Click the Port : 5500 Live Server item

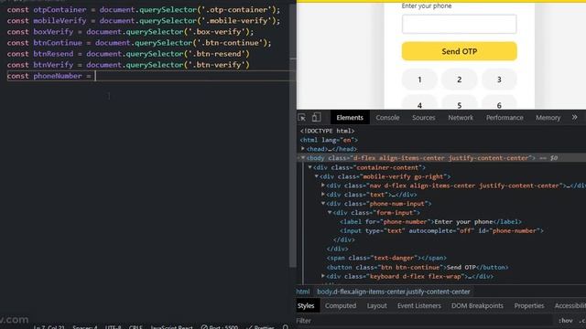[x=220, y=327]
